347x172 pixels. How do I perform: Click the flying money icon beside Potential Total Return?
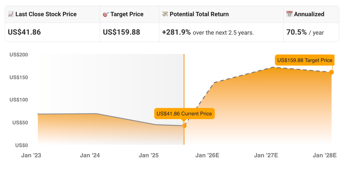point(165,14)
